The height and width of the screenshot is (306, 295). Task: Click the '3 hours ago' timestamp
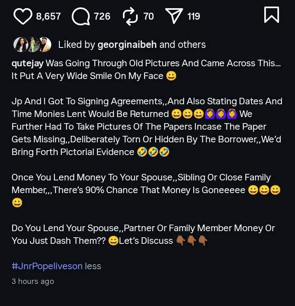(33, 281)
